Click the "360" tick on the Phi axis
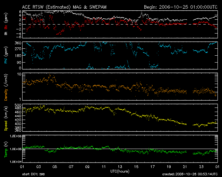Viewport: 222px width, 177px height. [18, 43]
